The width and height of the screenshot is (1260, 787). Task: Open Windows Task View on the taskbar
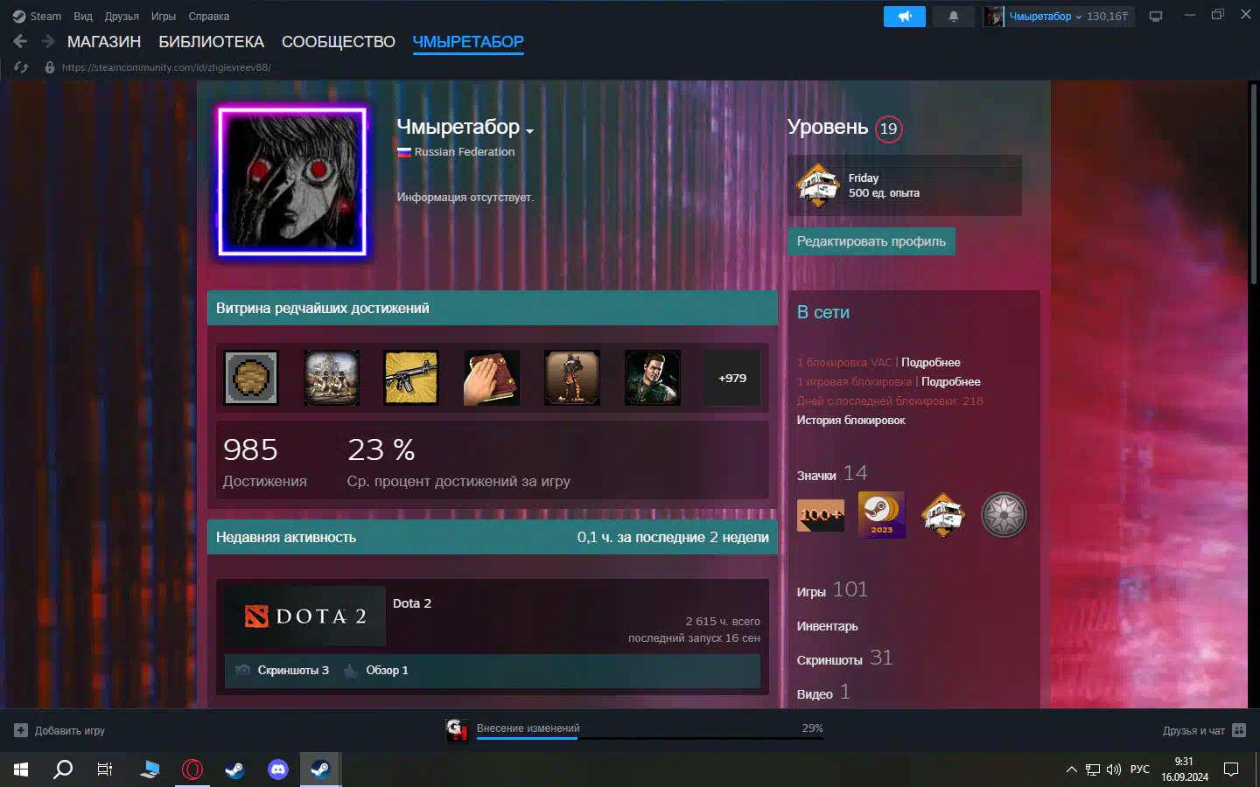(x=105, y=770)
